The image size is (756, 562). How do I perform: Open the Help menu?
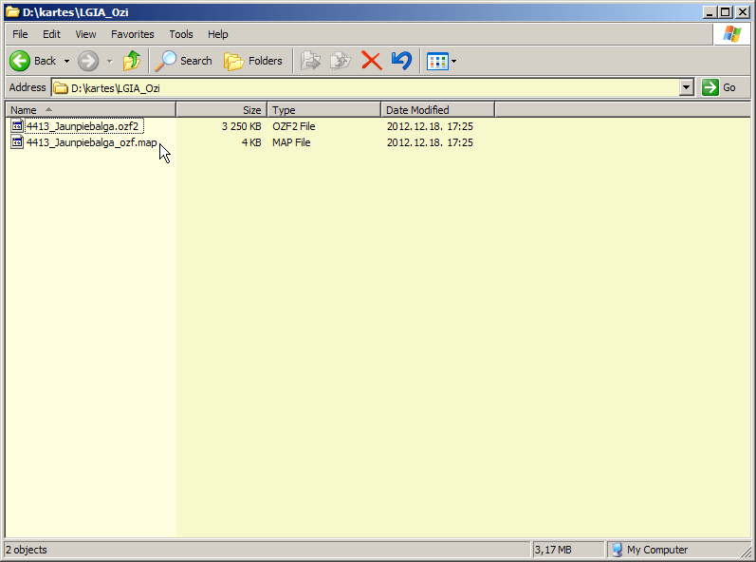pos(218,34)
